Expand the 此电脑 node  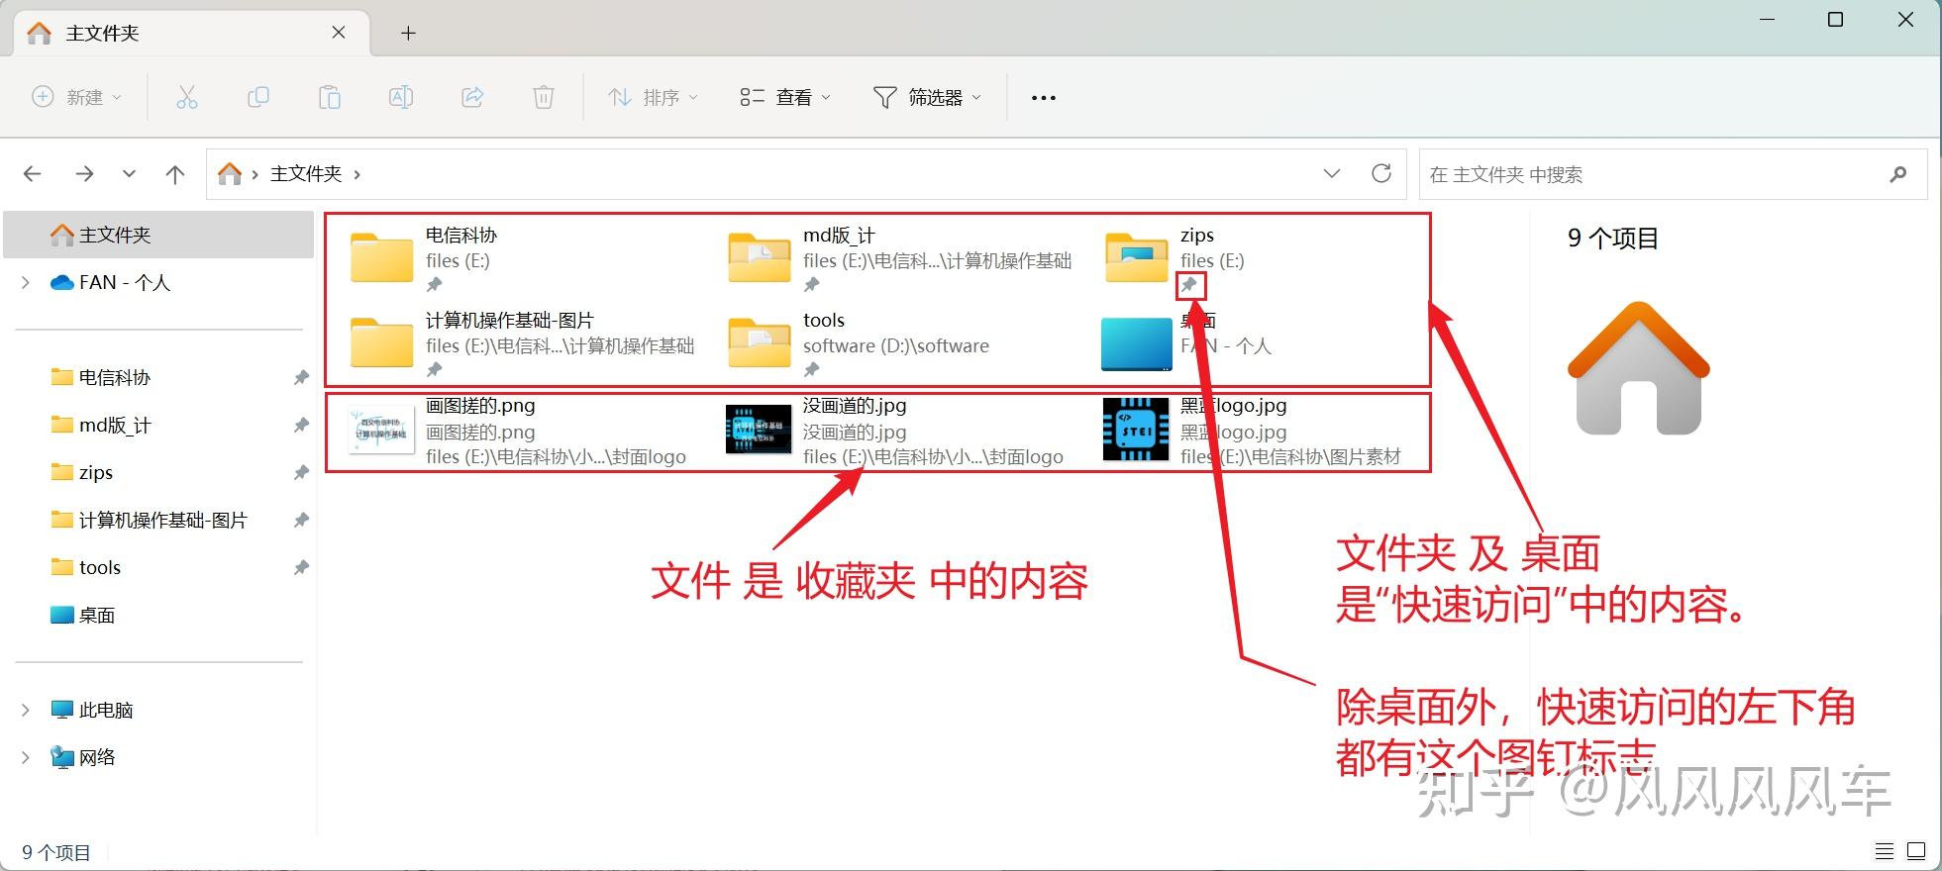[x=26, y=710]
